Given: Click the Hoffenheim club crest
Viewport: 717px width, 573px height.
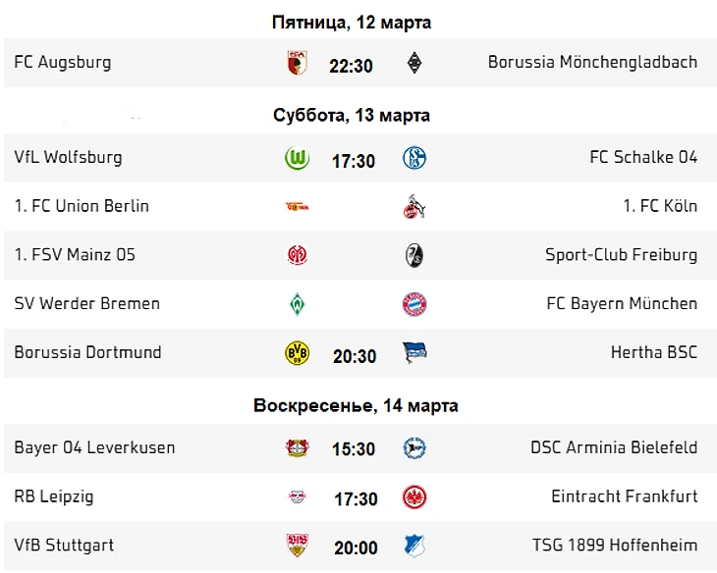Looking at the screenshot, I should pyautogui.click(x=414, y=547).
